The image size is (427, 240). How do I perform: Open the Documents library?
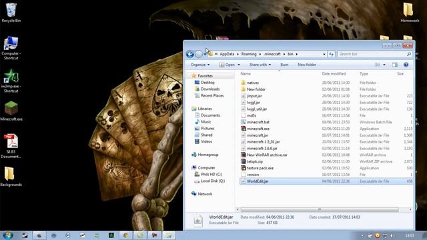click(x=211, y=115)
